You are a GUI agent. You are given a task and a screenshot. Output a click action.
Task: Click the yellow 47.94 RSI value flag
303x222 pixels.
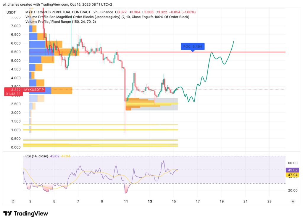pyautogui.click(x=293, y=175)
